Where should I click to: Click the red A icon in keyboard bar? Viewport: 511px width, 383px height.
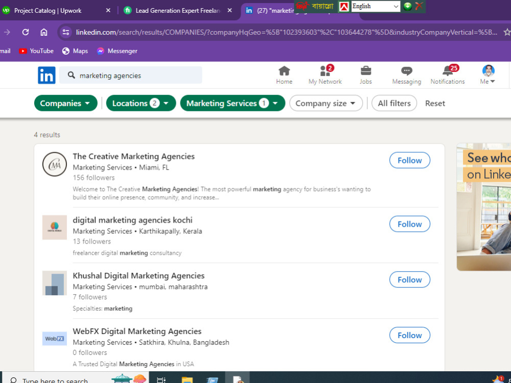(344, 6)
